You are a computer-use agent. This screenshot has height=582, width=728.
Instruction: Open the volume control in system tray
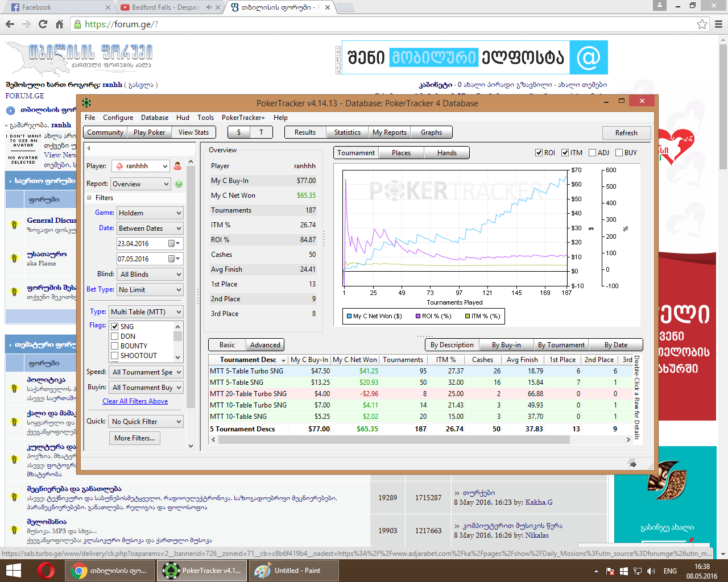tap(652, 571)
